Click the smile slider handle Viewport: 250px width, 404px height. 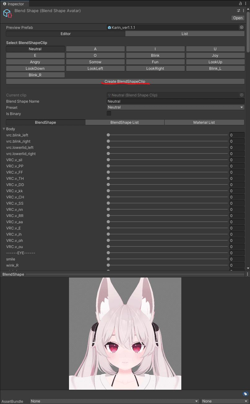click(108, 259)
